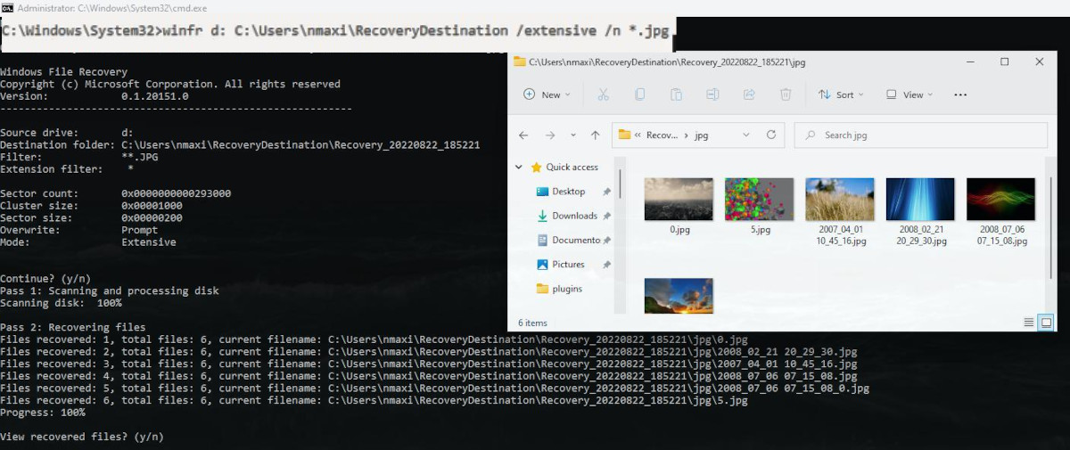
Task: Click the Recov... breadcrumb in address bar
Action: tap(662, 135)
